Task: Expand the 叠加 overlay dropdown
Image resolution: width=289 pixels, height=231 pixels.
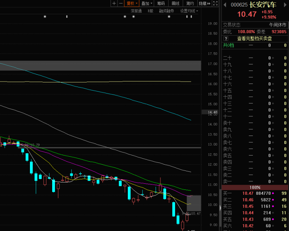Action: pyautogui.click(x=147, y=3)
